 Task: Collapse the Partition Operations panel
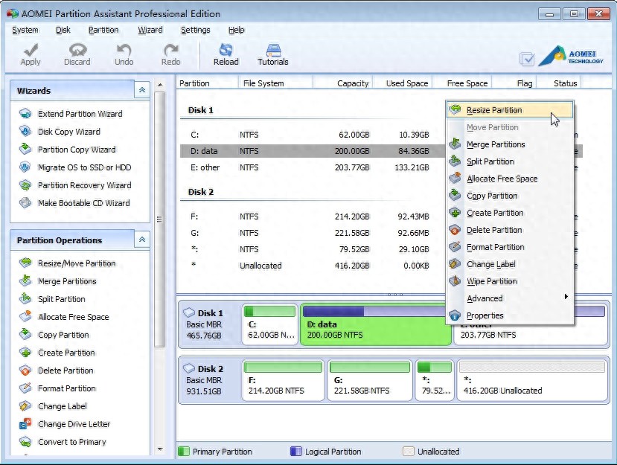(x=141, y=240)
